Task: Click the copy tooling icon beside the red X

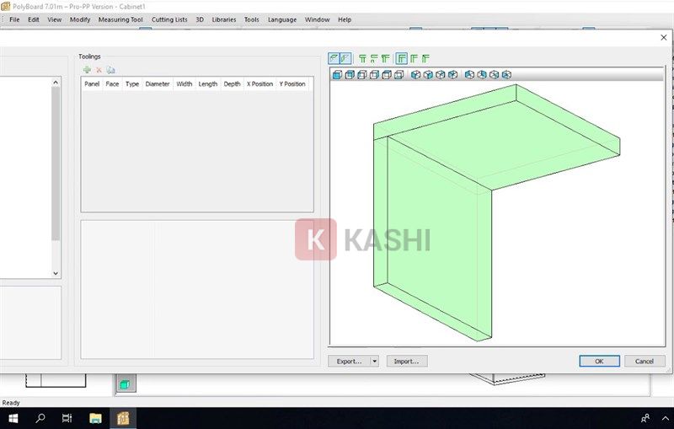Action: tap(110, 70)
